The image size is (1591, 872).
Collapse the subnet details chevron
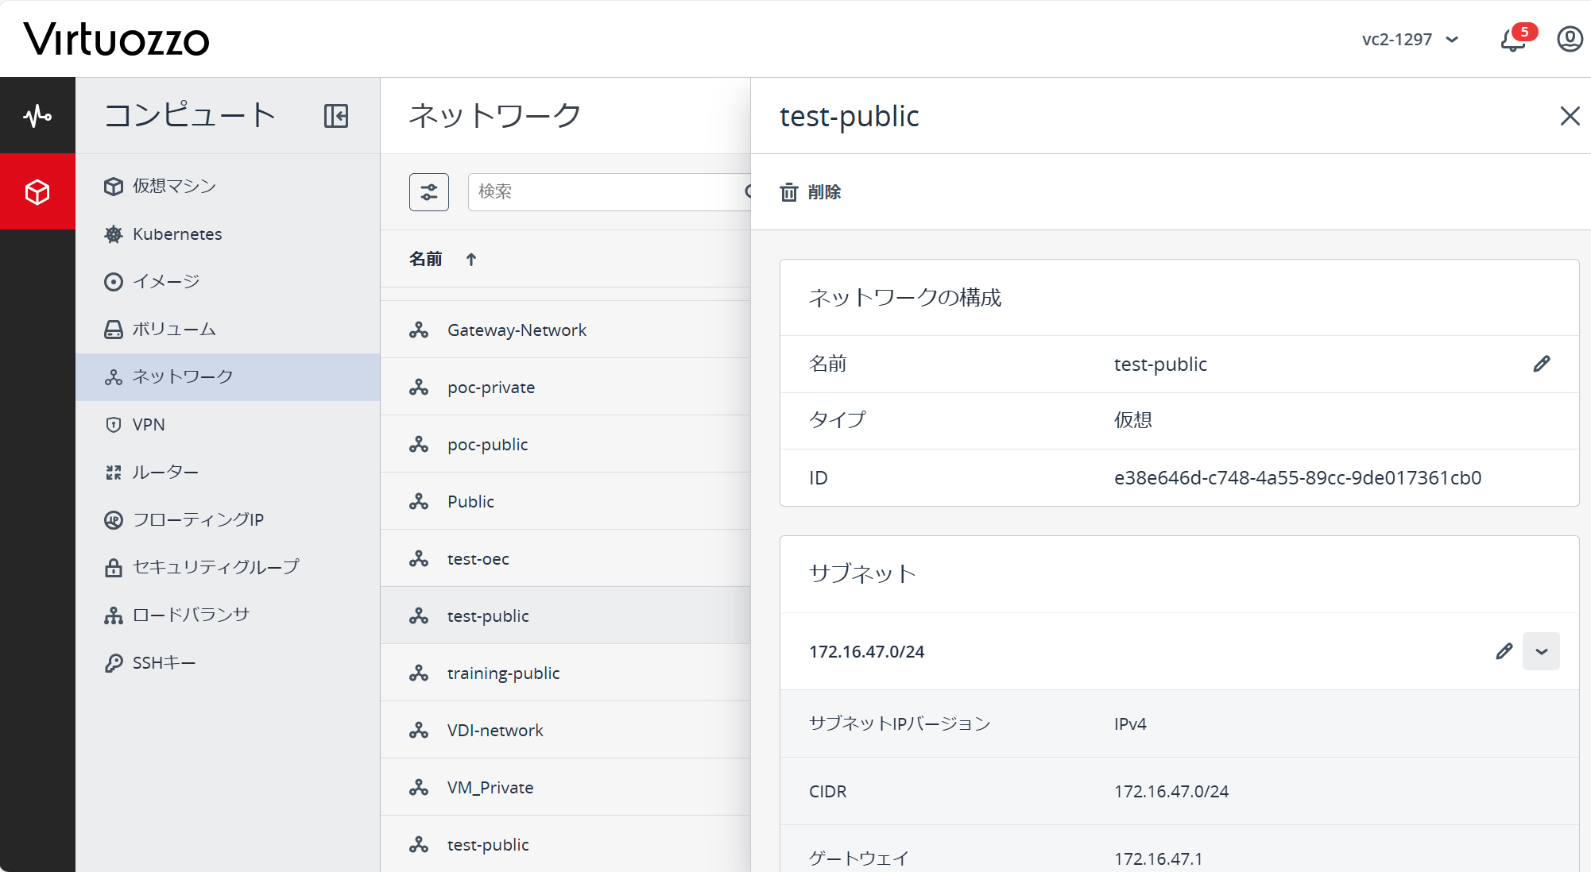coord(1541,651)
